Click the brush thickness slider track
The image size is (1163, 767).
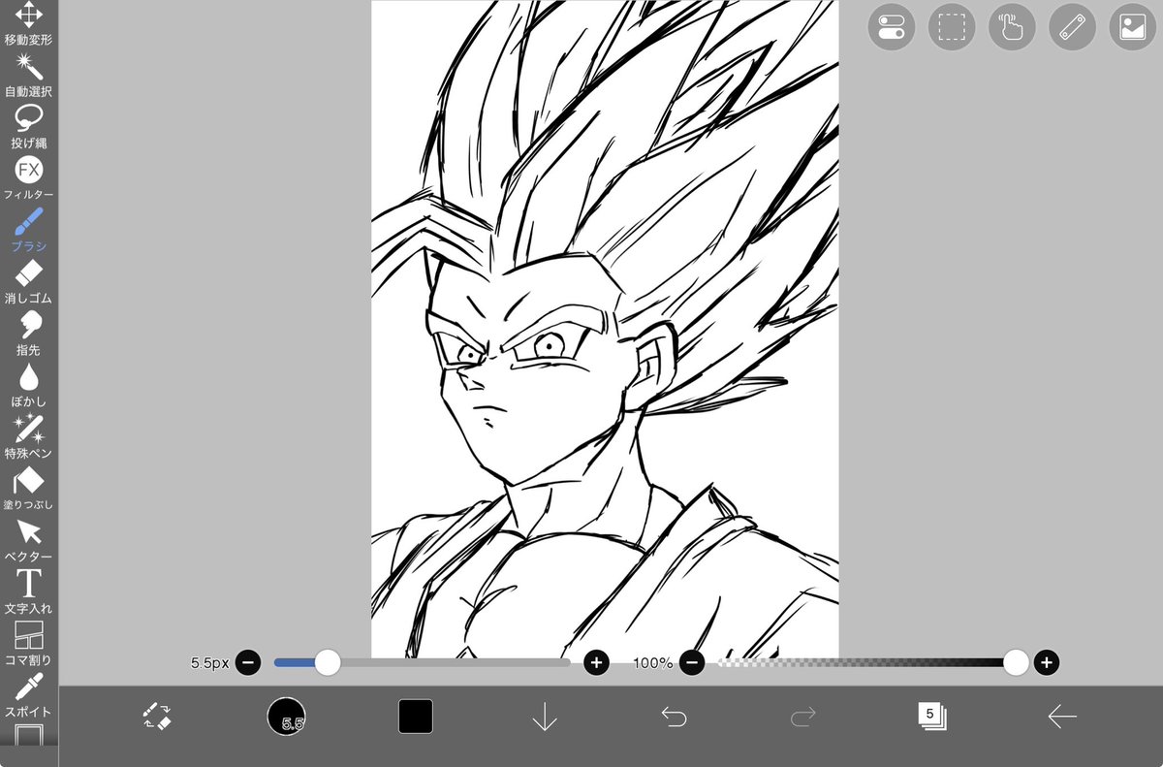click(422, 663)
